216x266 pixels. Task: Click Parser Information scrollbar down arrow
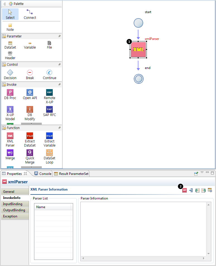click(x=208, y=254)
